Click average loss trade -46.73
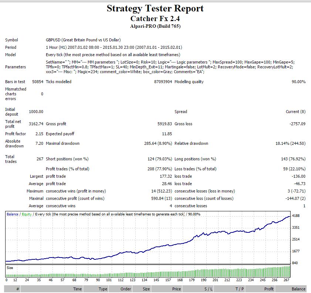The width and height of the screenshot is (311, 293). point(300,184)
